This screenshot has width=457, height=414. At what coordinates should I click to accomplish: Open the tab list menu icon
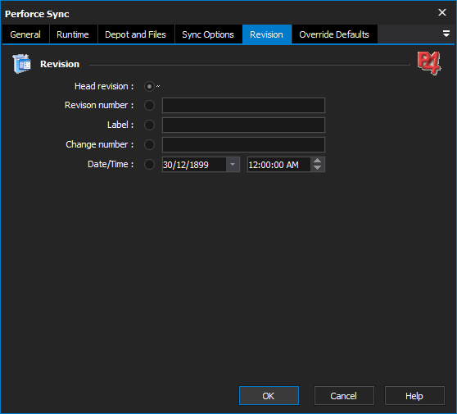(446, 34)
